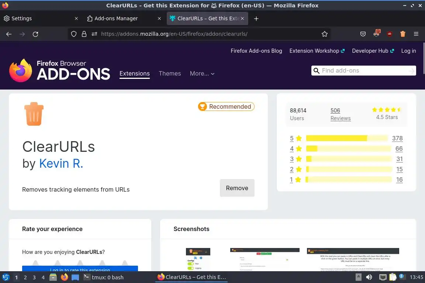The image size is (425, 283).
Task: Open the clipboard manager tray icon
Action: 393,277
